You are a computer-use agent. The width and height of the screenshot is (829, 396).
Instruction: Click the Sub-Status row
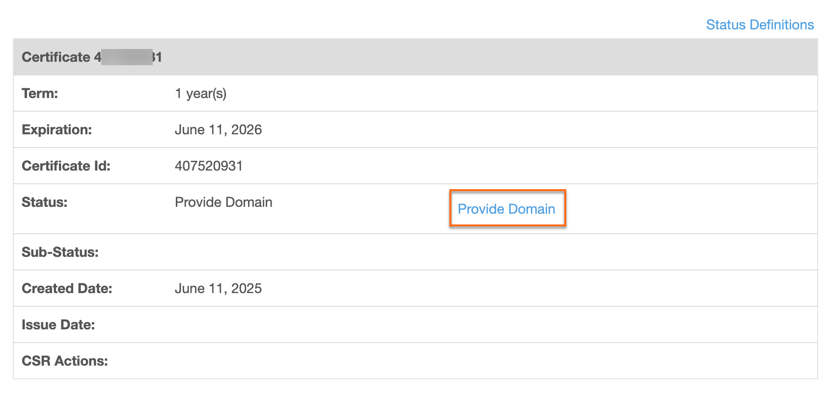[60, 251]
